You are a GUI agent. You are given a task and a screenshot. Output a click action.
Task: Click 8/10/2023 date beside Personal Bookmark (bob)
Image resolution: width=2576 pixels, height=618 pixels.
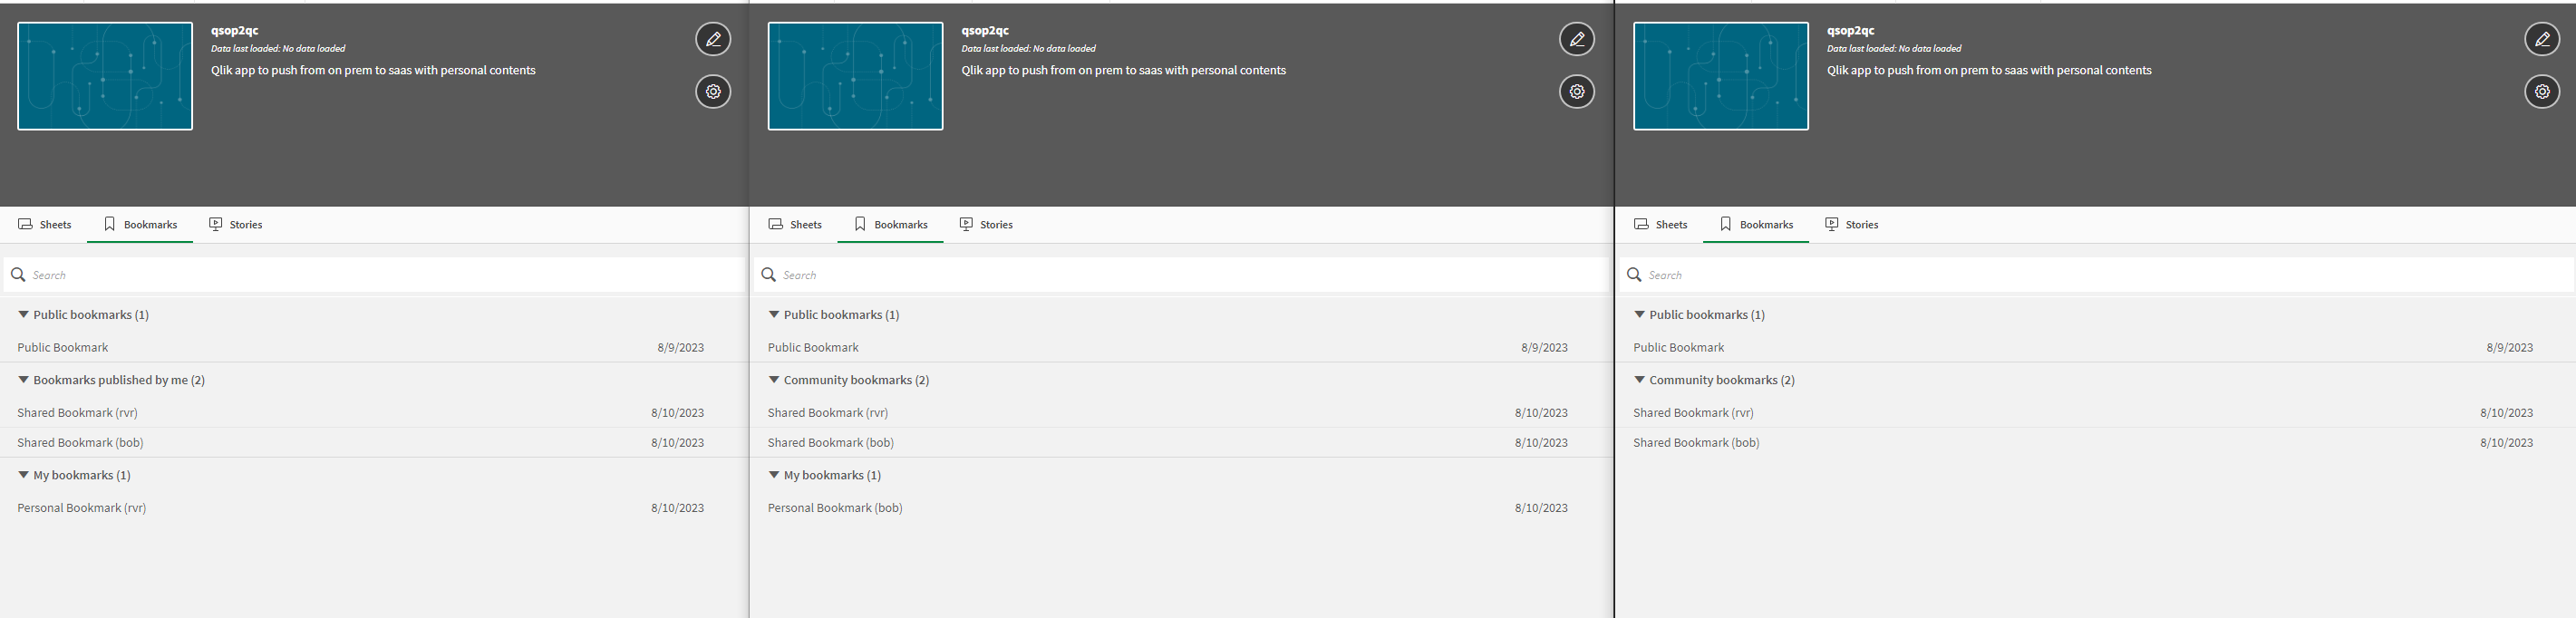coord(1541,507)
